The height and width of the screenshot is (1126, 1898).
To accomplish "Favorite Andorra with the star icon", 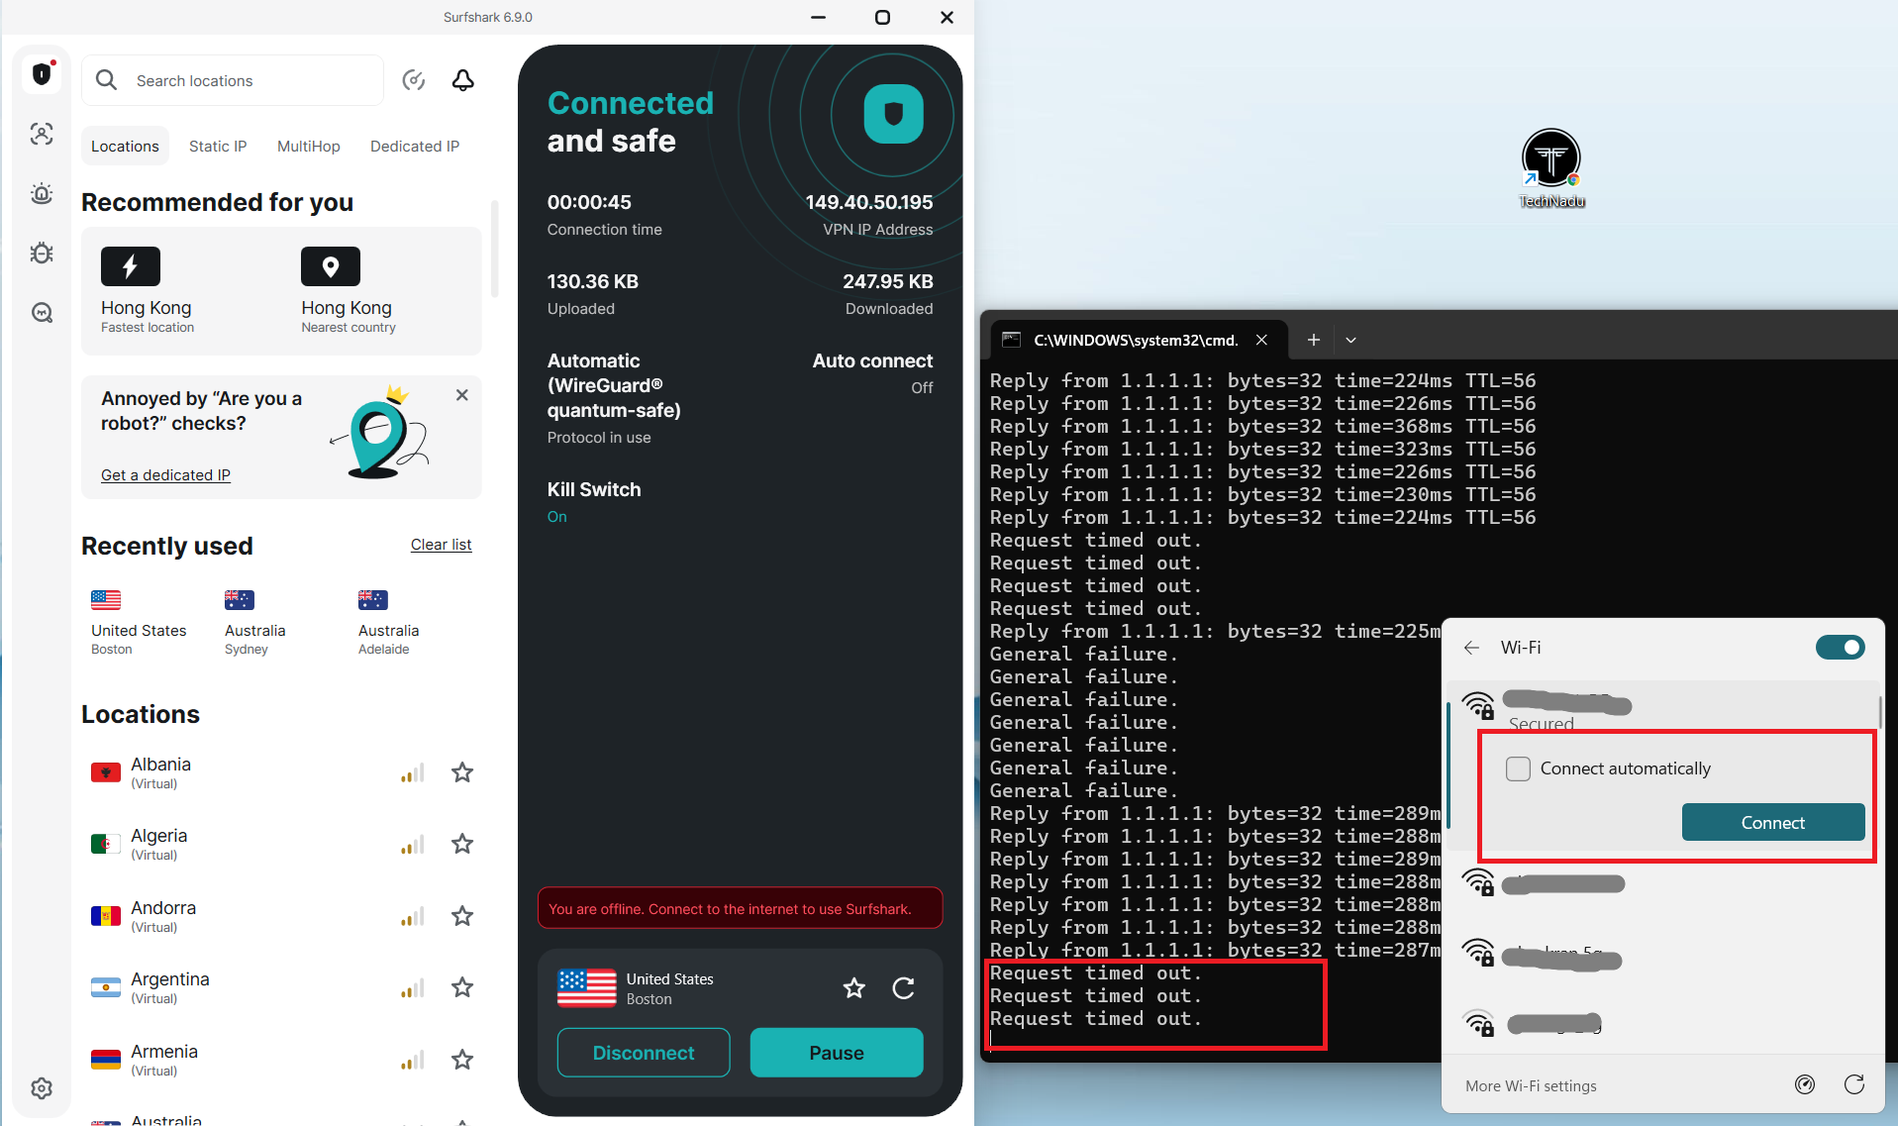I will pyautogui.click(x=462, y=916).
